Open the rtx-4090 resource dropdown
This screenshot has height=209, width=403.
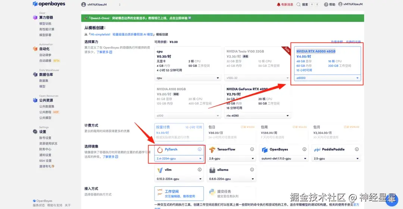258,116
